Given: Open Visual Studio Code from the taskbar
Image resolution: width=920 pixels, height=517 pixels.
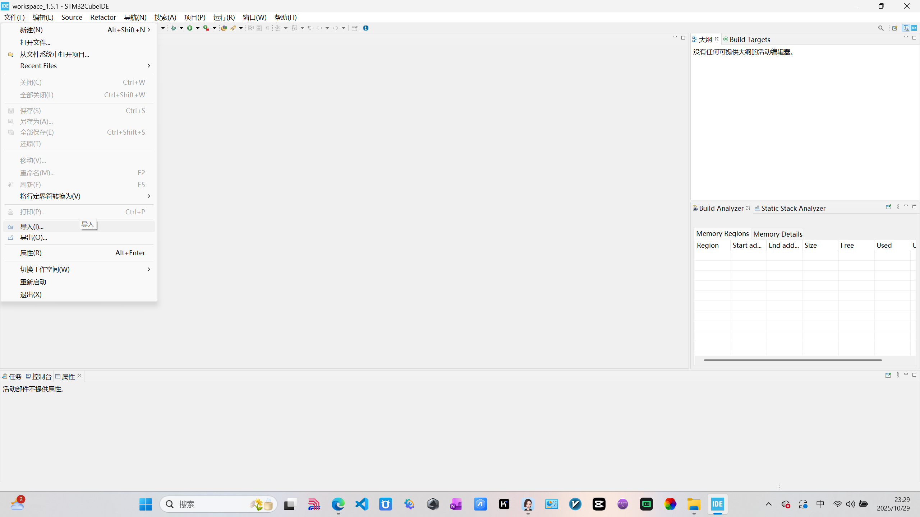Looking at the screenshot, I should pos(362,504).
